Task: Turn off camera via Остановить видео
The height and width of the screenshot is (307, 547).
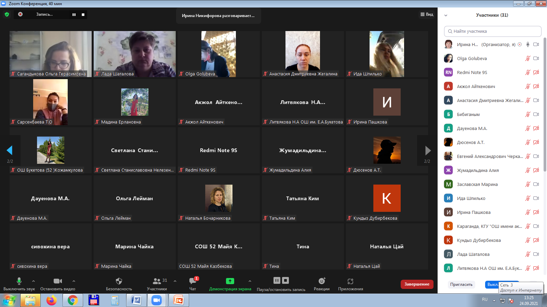Action: (x=57, y=281)
